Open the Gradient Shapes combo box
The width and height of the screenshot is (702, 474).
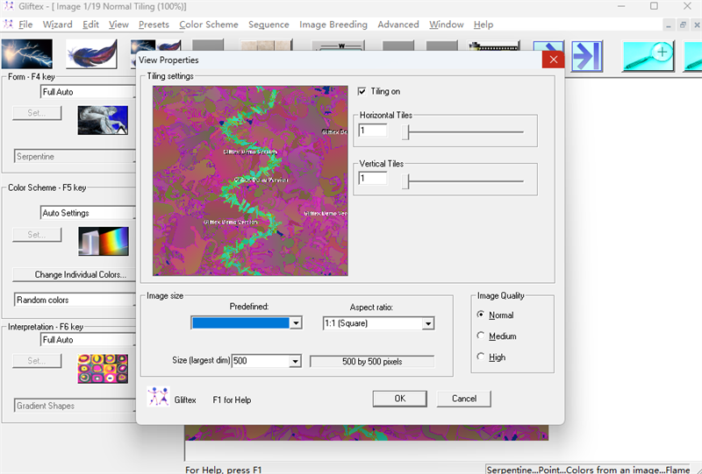point(75,406)
